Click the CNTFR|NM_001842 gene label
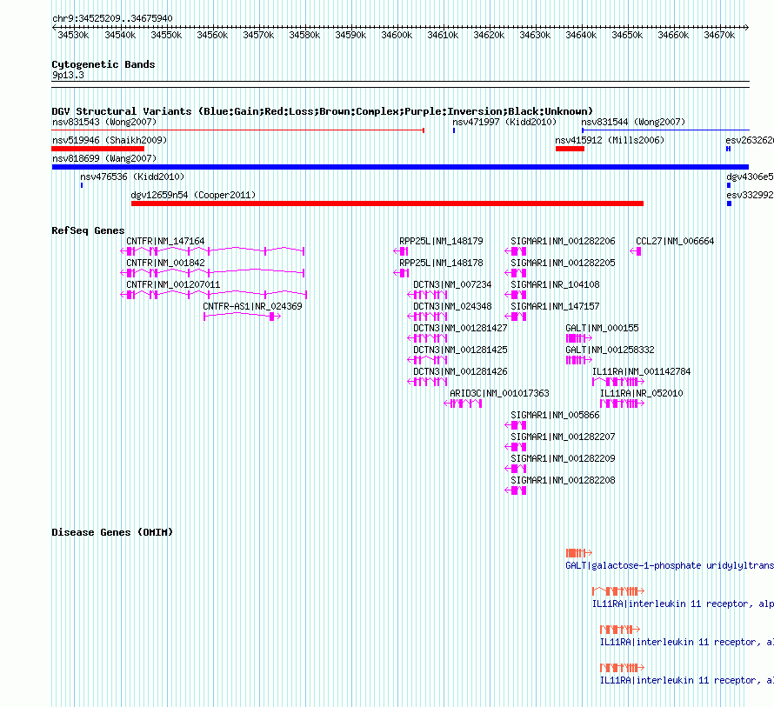 (165, 263)
